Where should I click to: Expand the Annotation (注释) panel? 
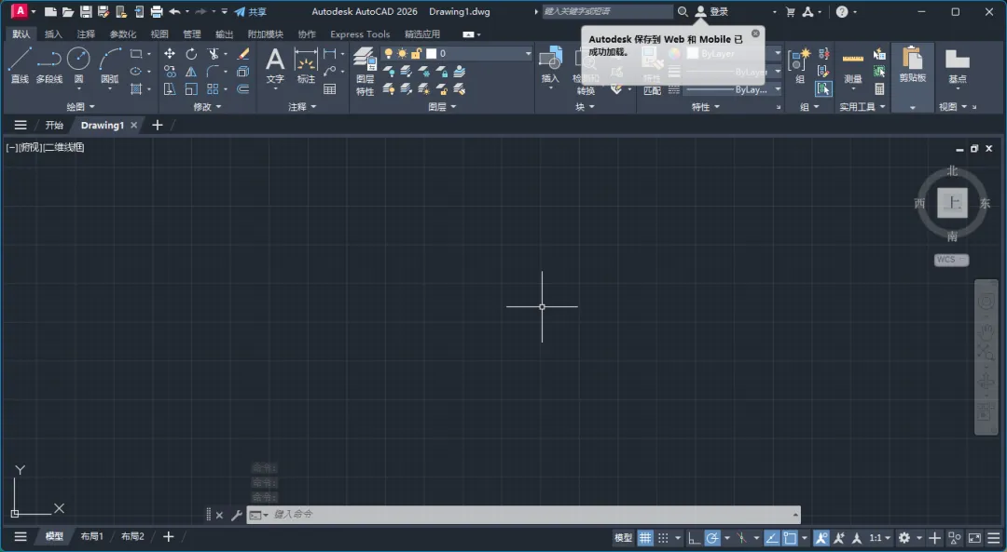coord(302,106)
